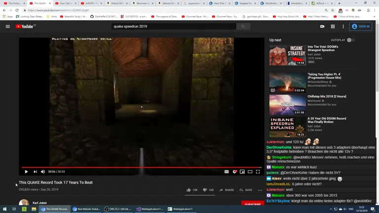Click the Karl Jobst channel avatar
Viewport: 379px width, 213px height.
tap(24, 202)
